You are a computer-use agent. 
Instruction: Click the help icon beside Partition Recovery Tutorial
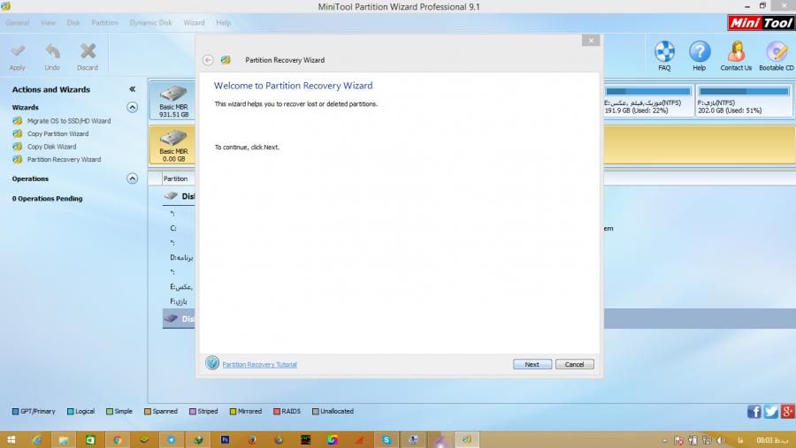click(x=212, y=363)
